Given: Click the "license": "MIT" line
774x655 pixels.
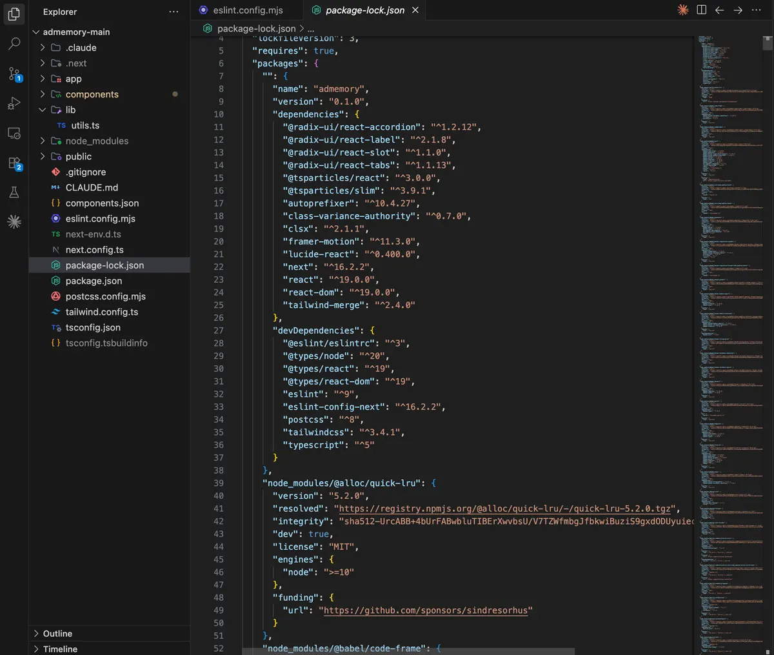Looking at the screenshot, I should coord(316,547).
